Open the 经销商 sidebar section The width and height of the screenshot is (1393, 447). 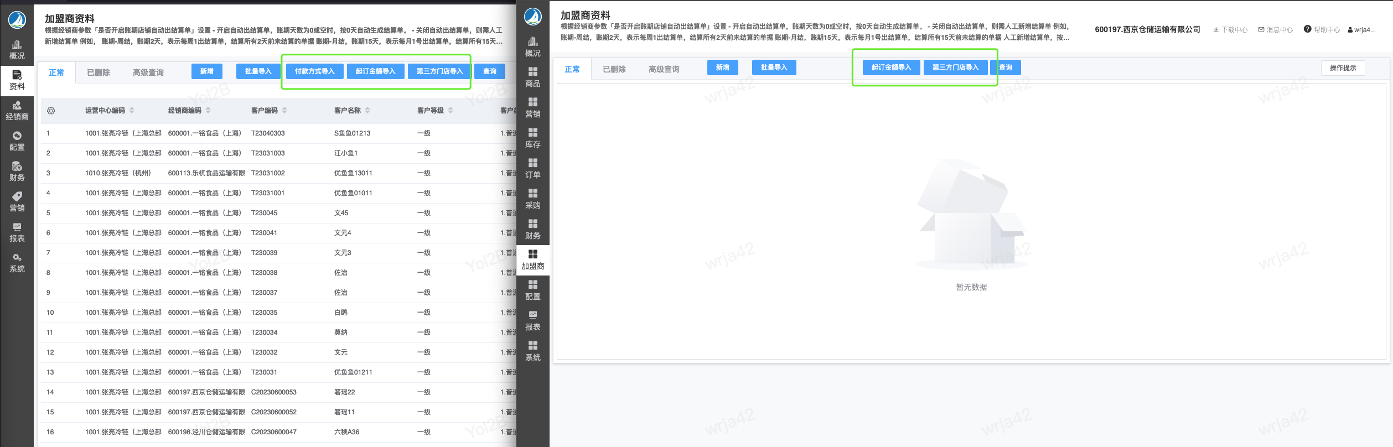click(17, 111)
